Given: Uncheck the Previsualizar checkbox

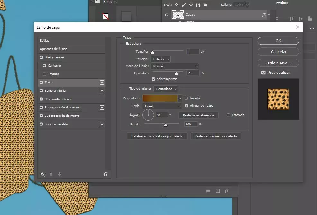Looking at the screenshot, I should [x=263, y=73].
